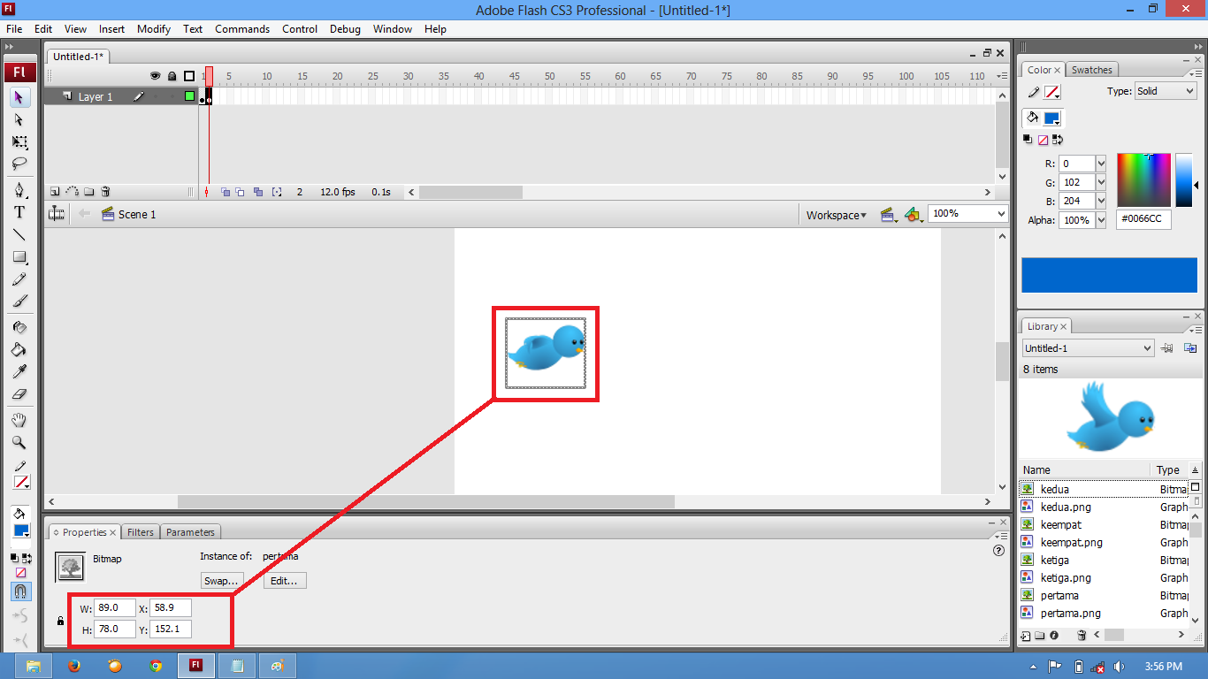This screenshot has height=679, width=1208.
Task: Open the Control menu
Action: (300, 29)
